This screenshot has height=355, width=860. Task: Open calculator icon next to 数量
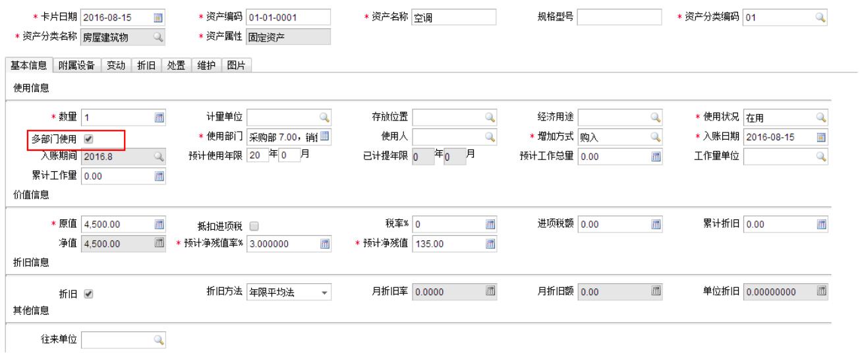click(158, 118)
